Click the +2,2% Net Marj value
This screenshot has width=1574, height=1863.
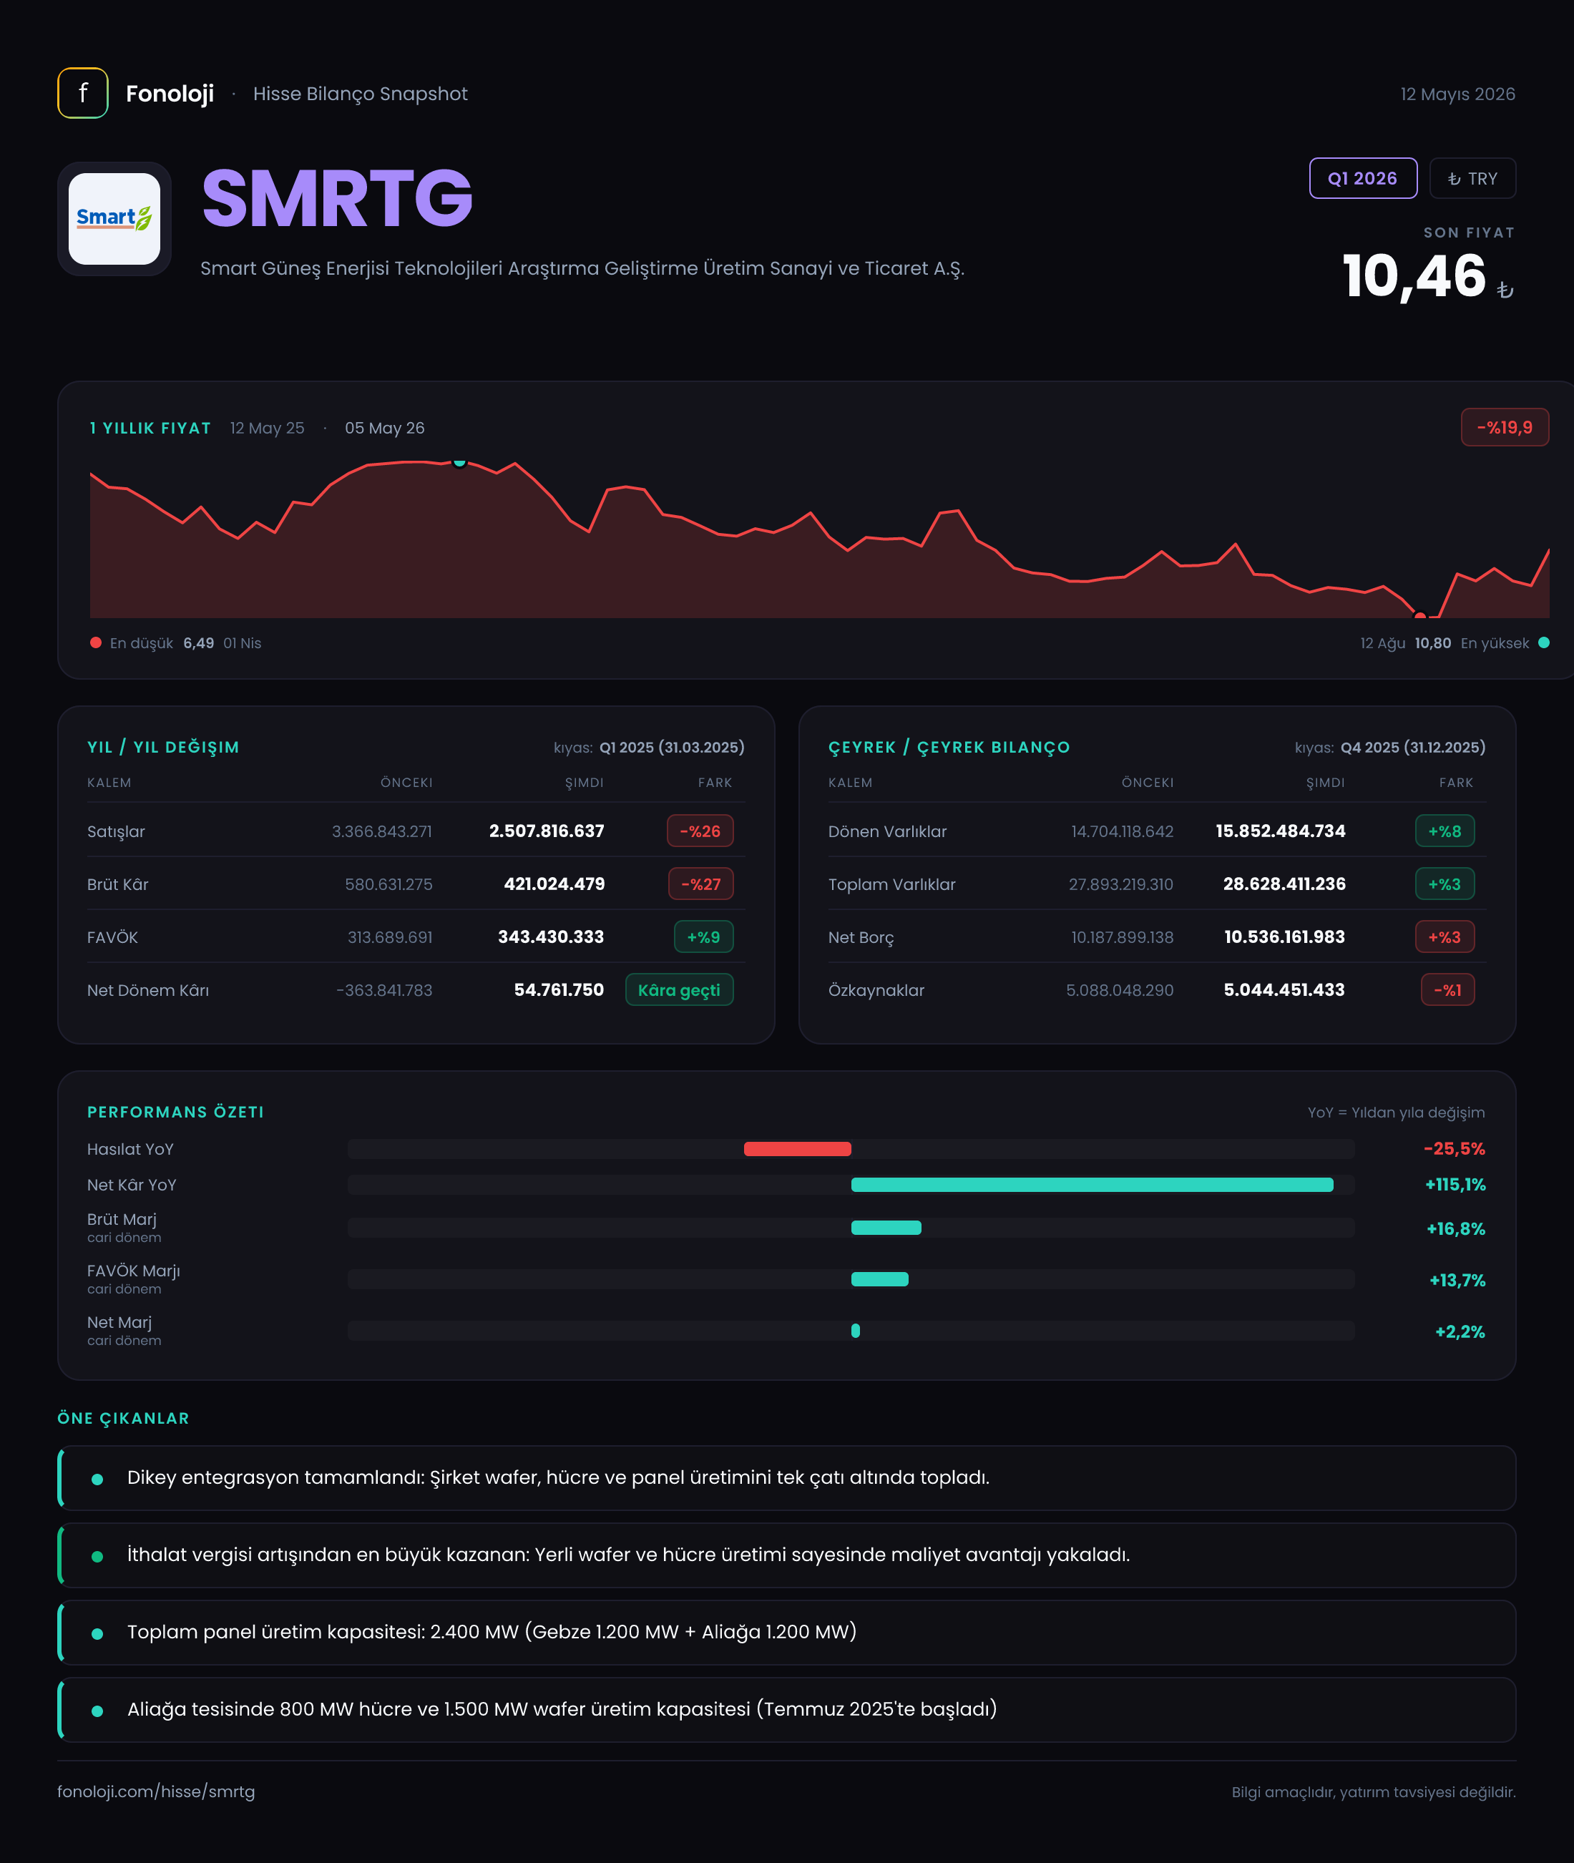[1460, 1332]
